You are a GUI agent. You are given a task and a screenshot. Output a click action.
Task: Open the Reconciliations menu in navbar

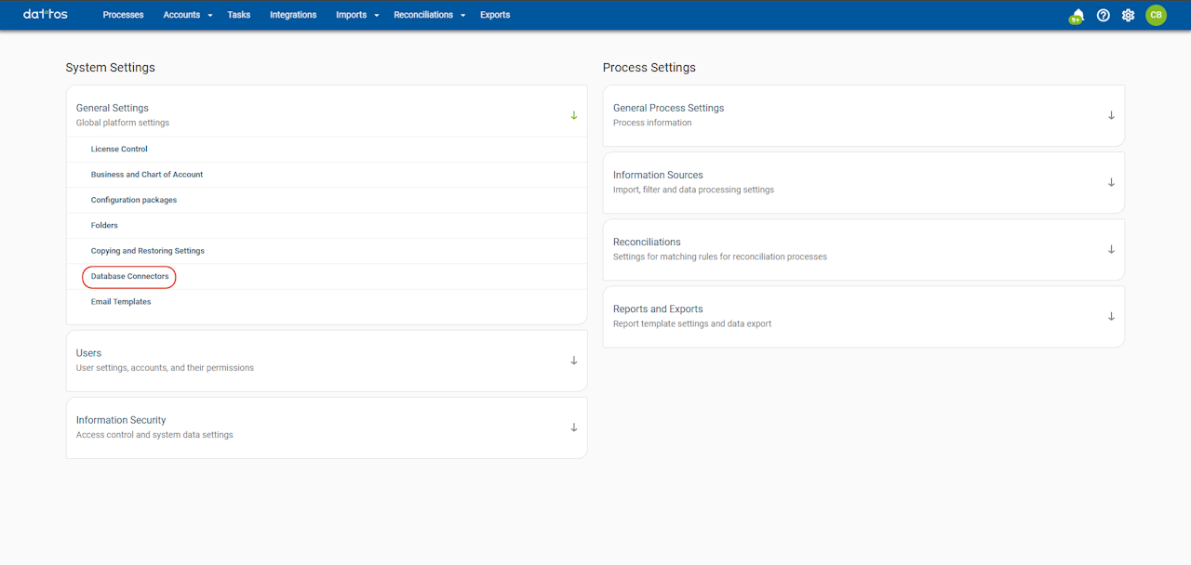[x=429, y=15]
